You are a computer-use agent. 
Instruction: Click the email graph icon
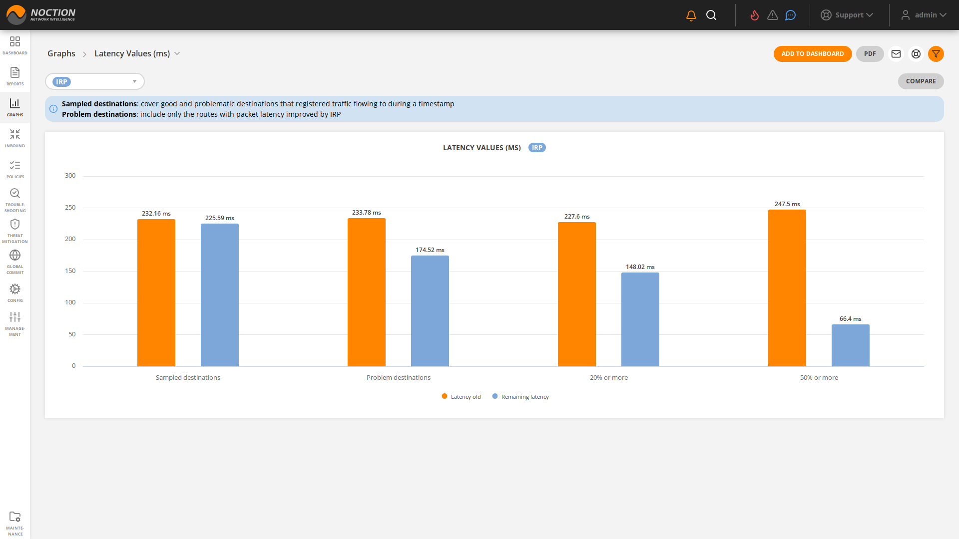pos(896,54)
